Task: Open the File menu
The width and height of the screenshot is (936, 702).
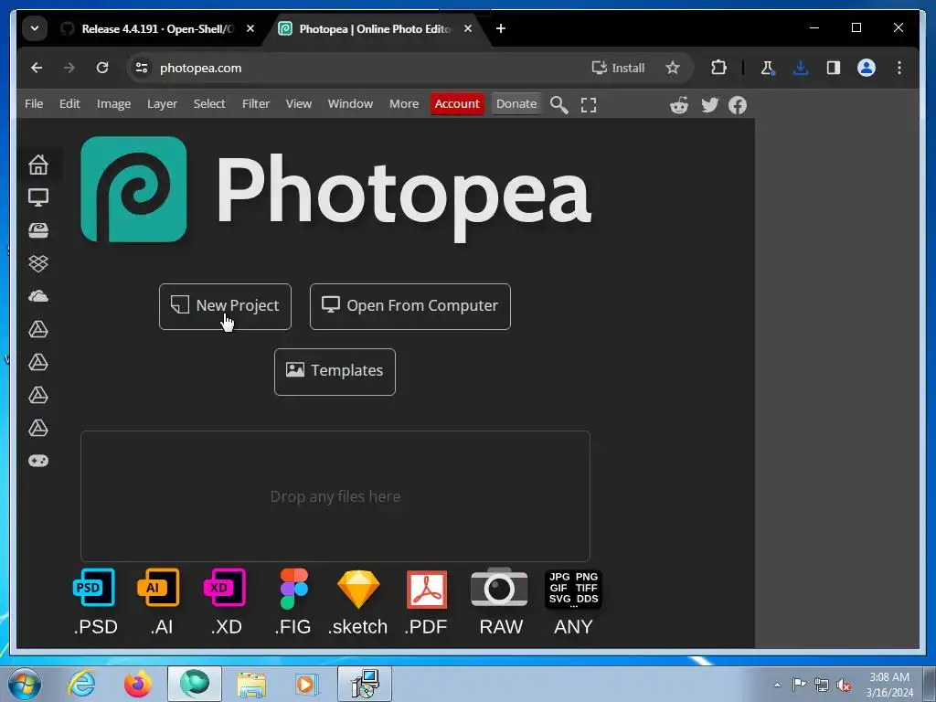Action: pos(34,104)
